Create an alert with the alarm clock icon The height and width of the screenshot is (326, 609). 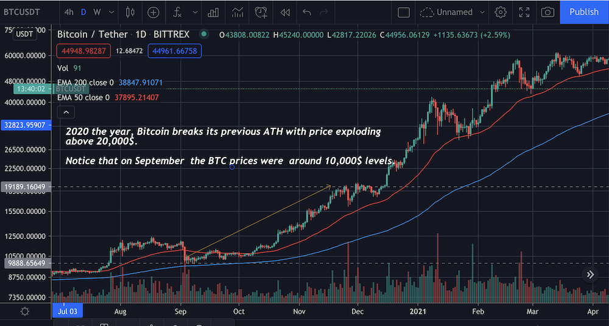261,12
